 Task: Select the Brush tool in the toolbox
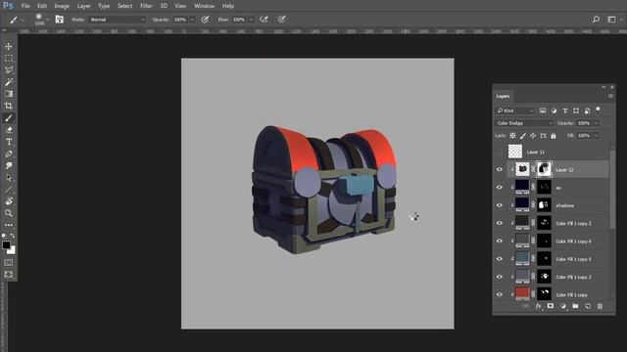9,117
